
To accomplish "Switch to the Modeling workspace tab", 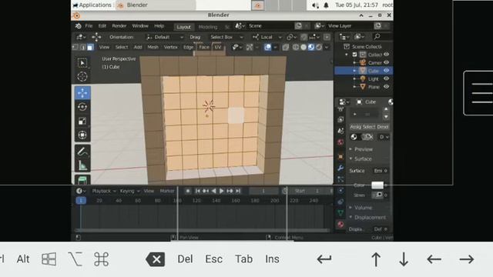I will (x=208, y=27).
